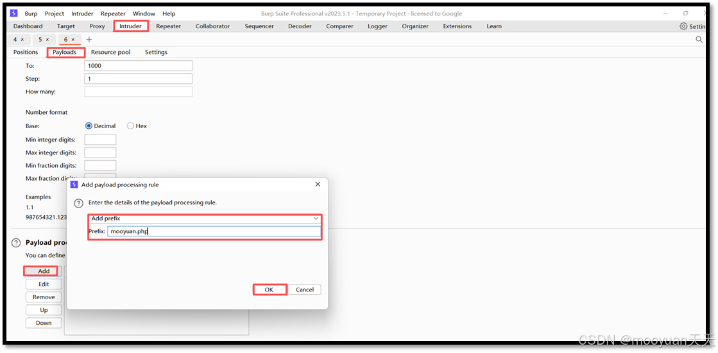
Task: Close the Add payload processing rule dialog
Action: pos(318,185)
